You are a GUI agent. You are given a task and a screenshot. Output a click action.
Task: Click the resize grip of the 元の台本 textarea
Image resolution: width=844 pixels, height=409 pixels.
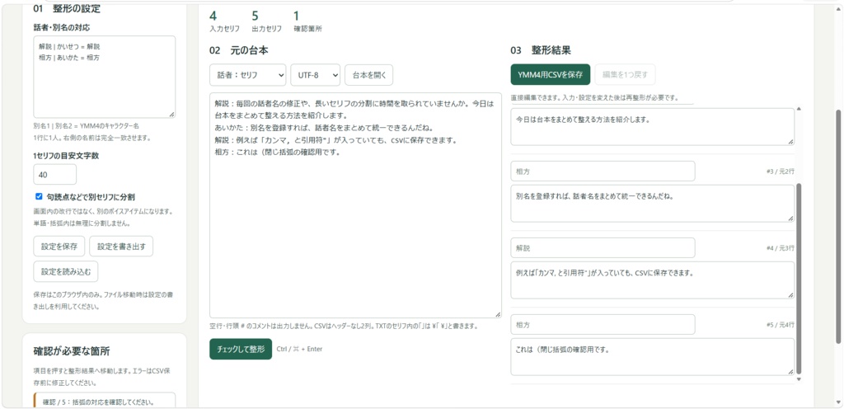(x=497, y=314)
